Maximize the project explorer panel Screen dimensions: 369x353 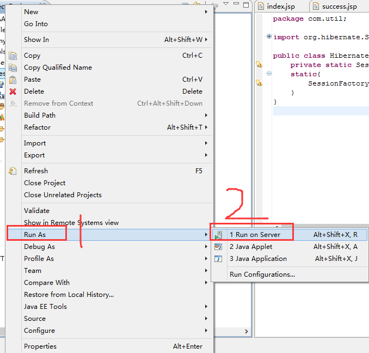point(246,5)
